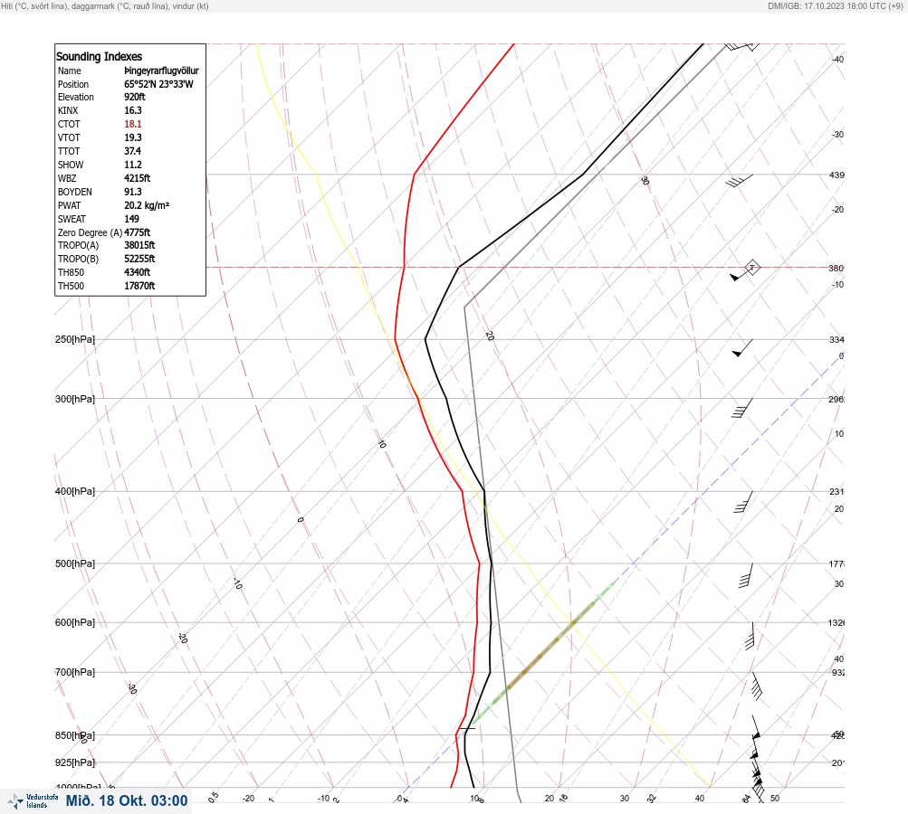Image resolution: width=908 pixels, height=814 pixels.
Task: Click the bottom axis temperature label '-20'
Action: click(248, 799)
